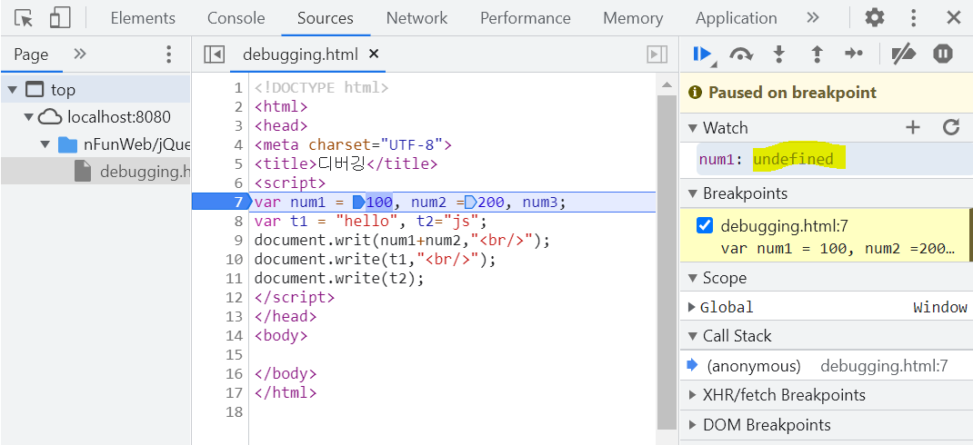The height and width of the screenshot is (445, 973).
Task: Switch to the Console tab
Action: pyautogui.click(x=236, y=18)
